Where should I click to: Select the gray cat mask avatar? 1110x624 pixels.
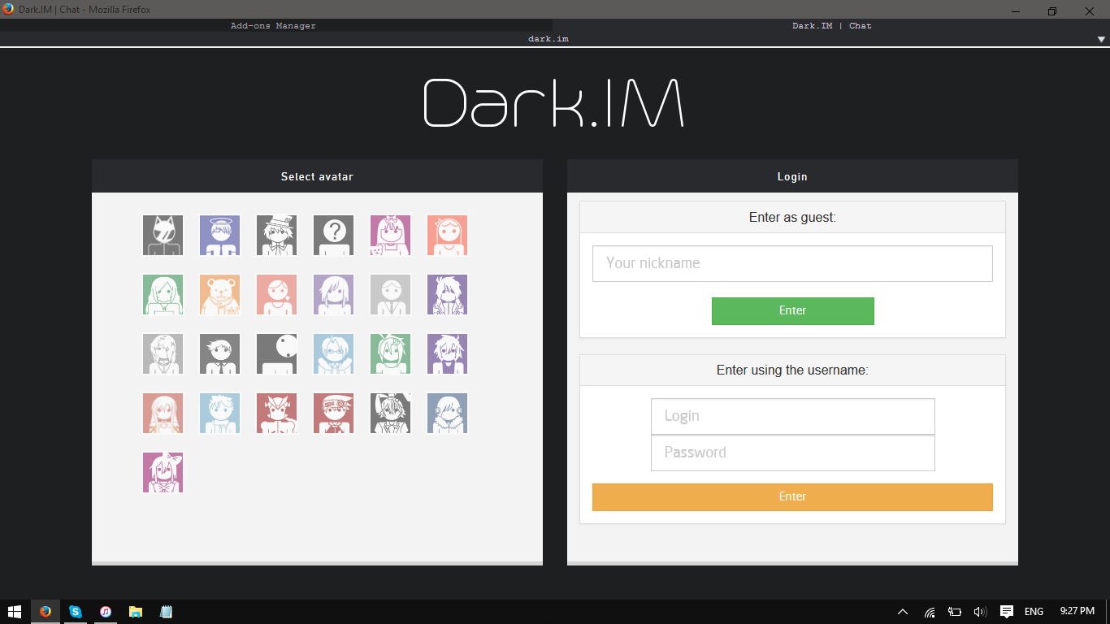tap(163, 235)
